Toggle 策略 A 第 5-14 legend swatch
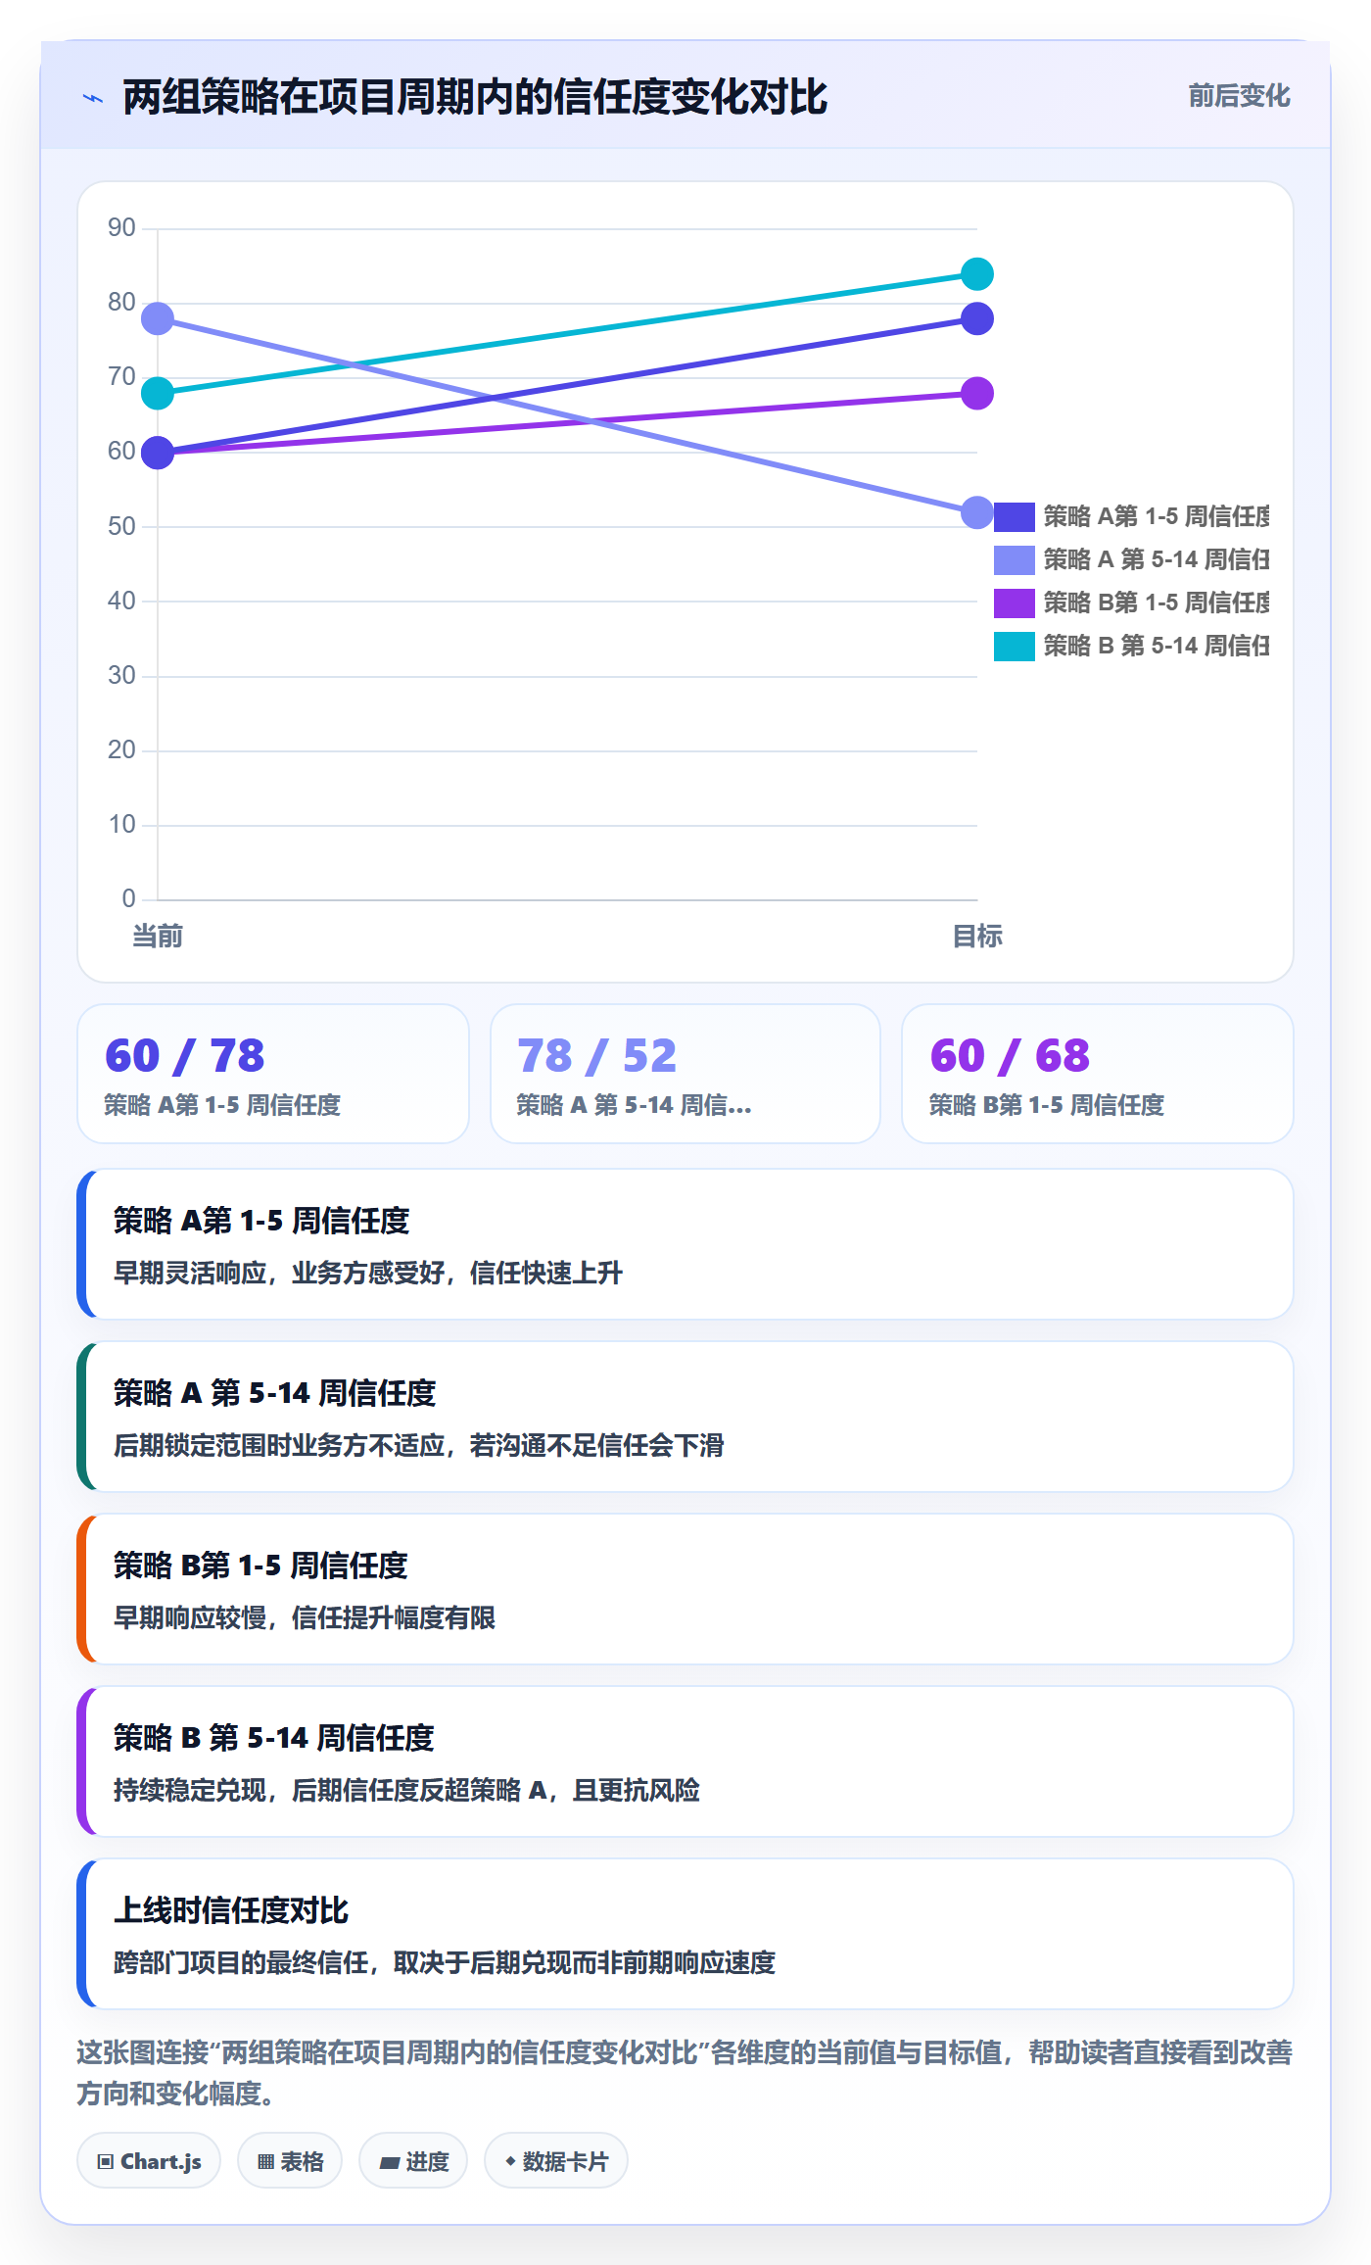 click(x=1015, y=559)
